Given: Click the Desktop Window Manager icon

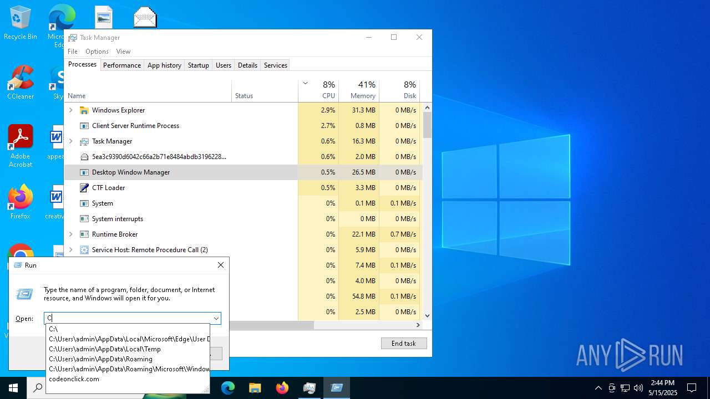Looking at the screenshot, I should (x=84, y=172).
